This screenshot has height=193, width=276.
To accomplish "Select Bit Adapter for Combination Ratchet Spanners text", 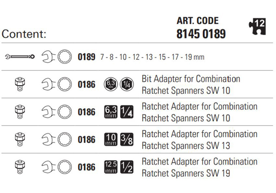I will coord(191,85).
